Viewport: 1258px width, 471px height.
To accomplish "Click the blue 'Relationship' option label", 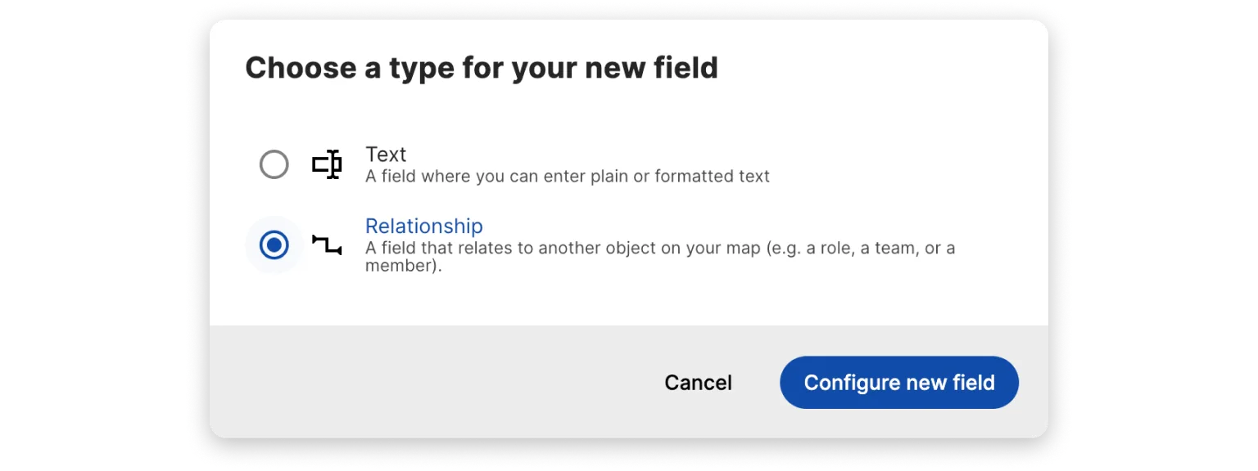I will (423, 227).
